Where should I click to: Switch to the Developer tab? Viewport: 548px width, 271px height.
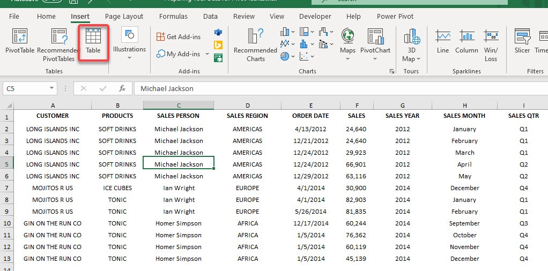(x=315, y=17)
